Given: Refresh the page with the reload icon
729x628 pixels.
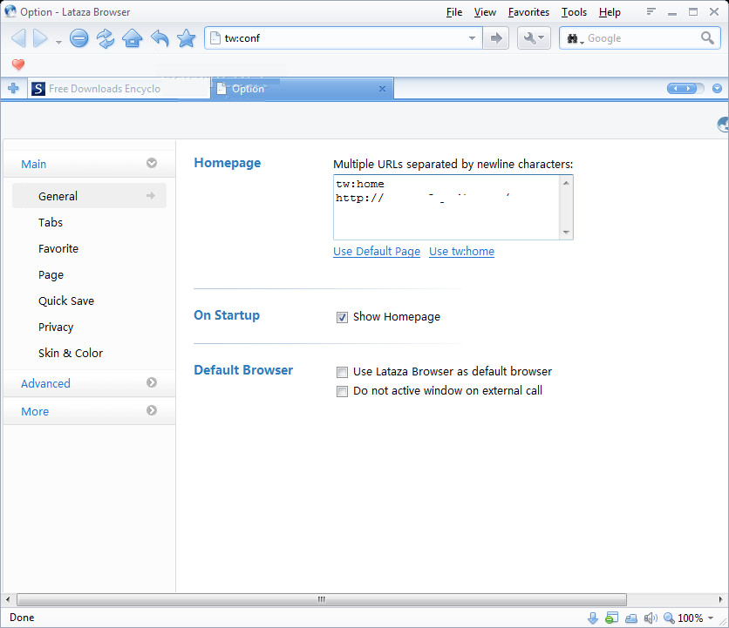Looking at the screenshot, I should 106,38.
